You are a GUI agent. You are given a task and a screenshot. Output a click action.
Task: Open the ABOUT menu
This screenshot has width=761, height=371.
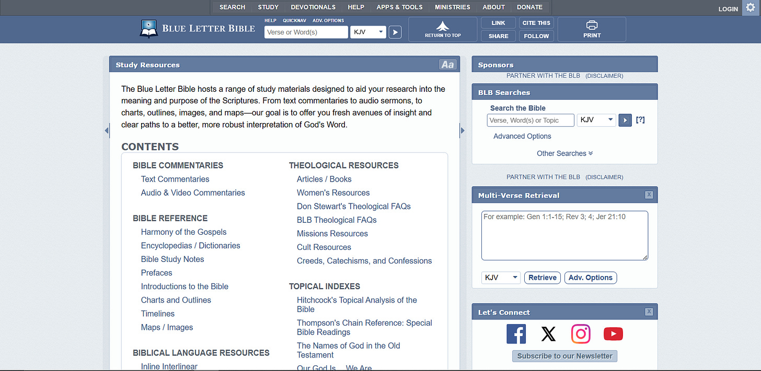tap(493, 7)
